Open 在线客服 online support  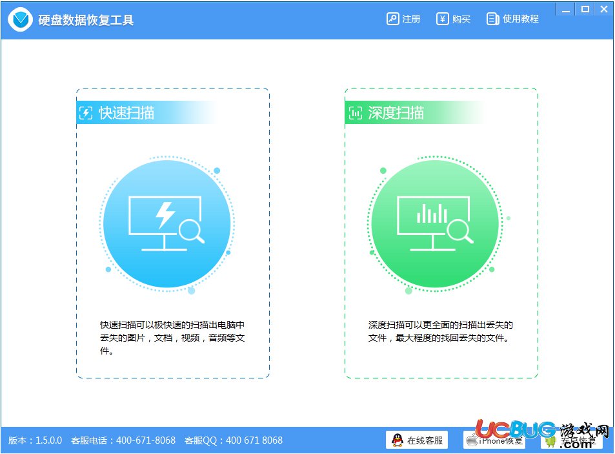[x=417, y=440]
